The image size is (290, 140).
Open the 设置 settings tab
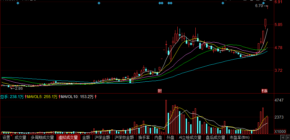pos(6,137)
